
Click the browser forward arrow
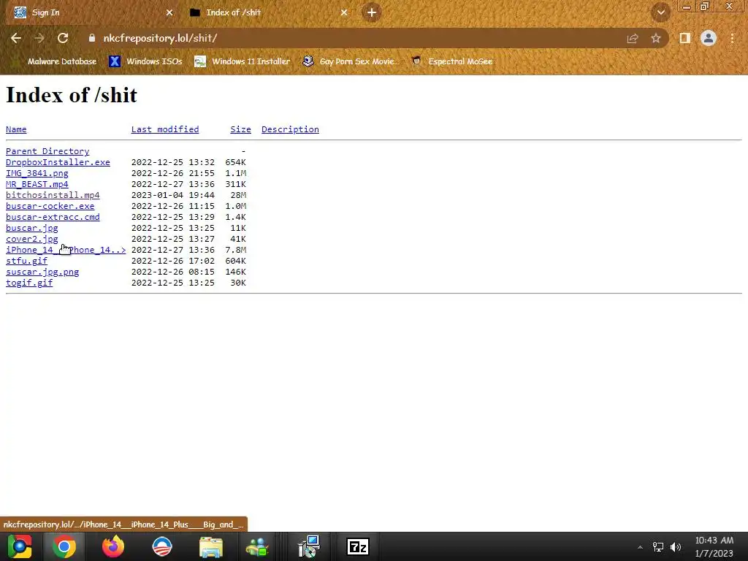[39, 38]
